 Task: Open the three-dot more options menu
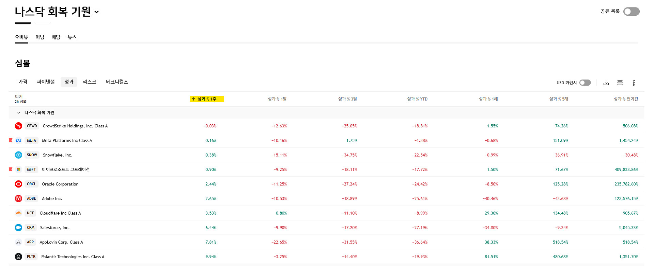coord(634,83)
